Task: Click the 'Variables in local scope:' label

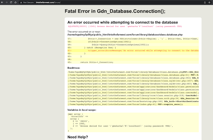Action: point(82,110)
